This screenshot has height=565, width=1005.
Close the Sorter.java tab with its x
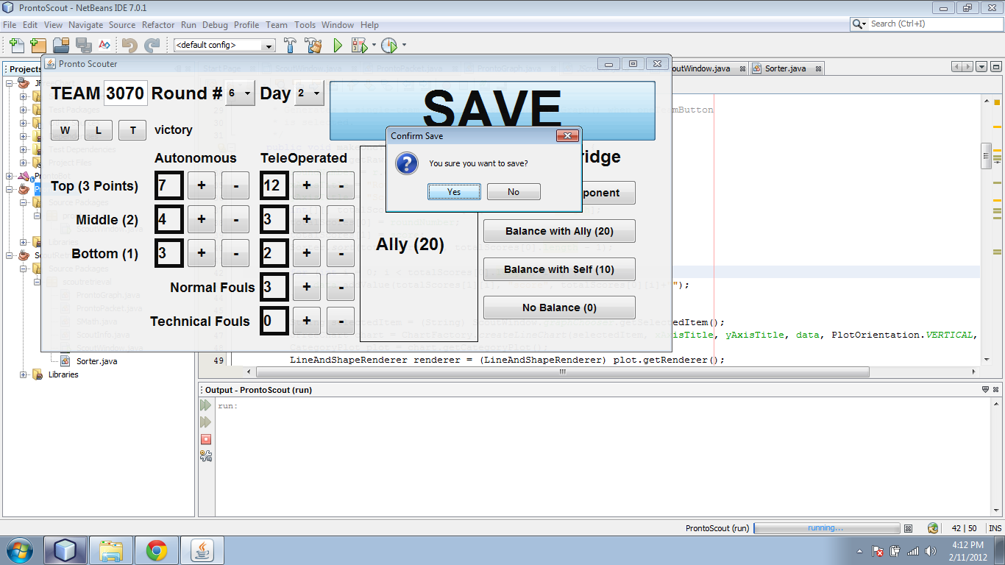coord(817,68)
